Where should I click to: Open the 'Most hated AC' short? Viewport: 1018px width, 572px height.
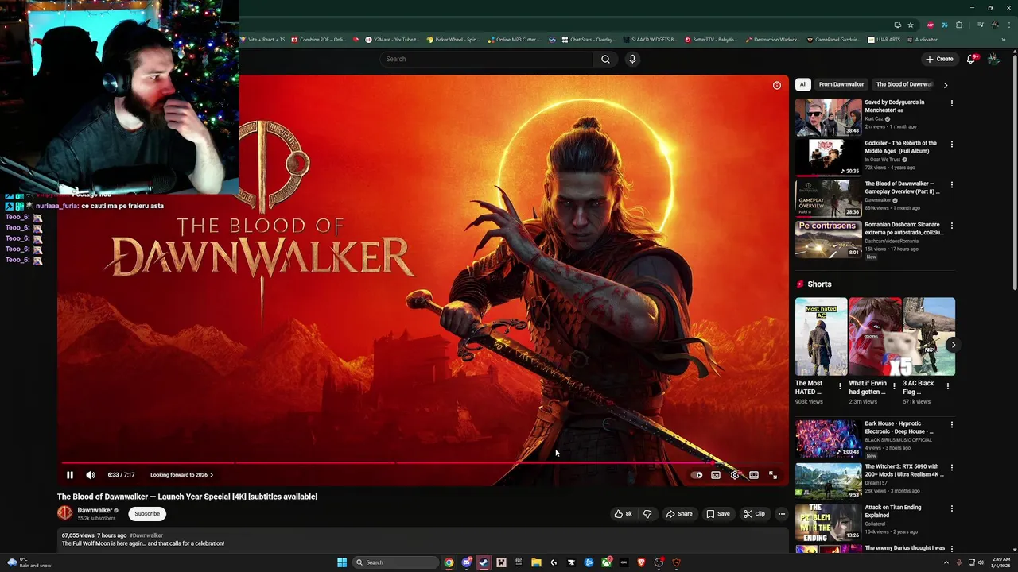click(x=821, y=336)
